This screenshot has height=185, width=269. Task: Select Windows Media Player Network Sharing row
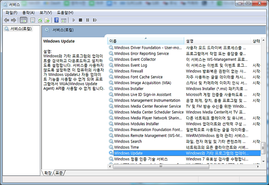point(185,118)
